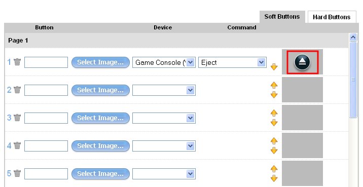Select the Eject button preview image

(x=303, y=62)
